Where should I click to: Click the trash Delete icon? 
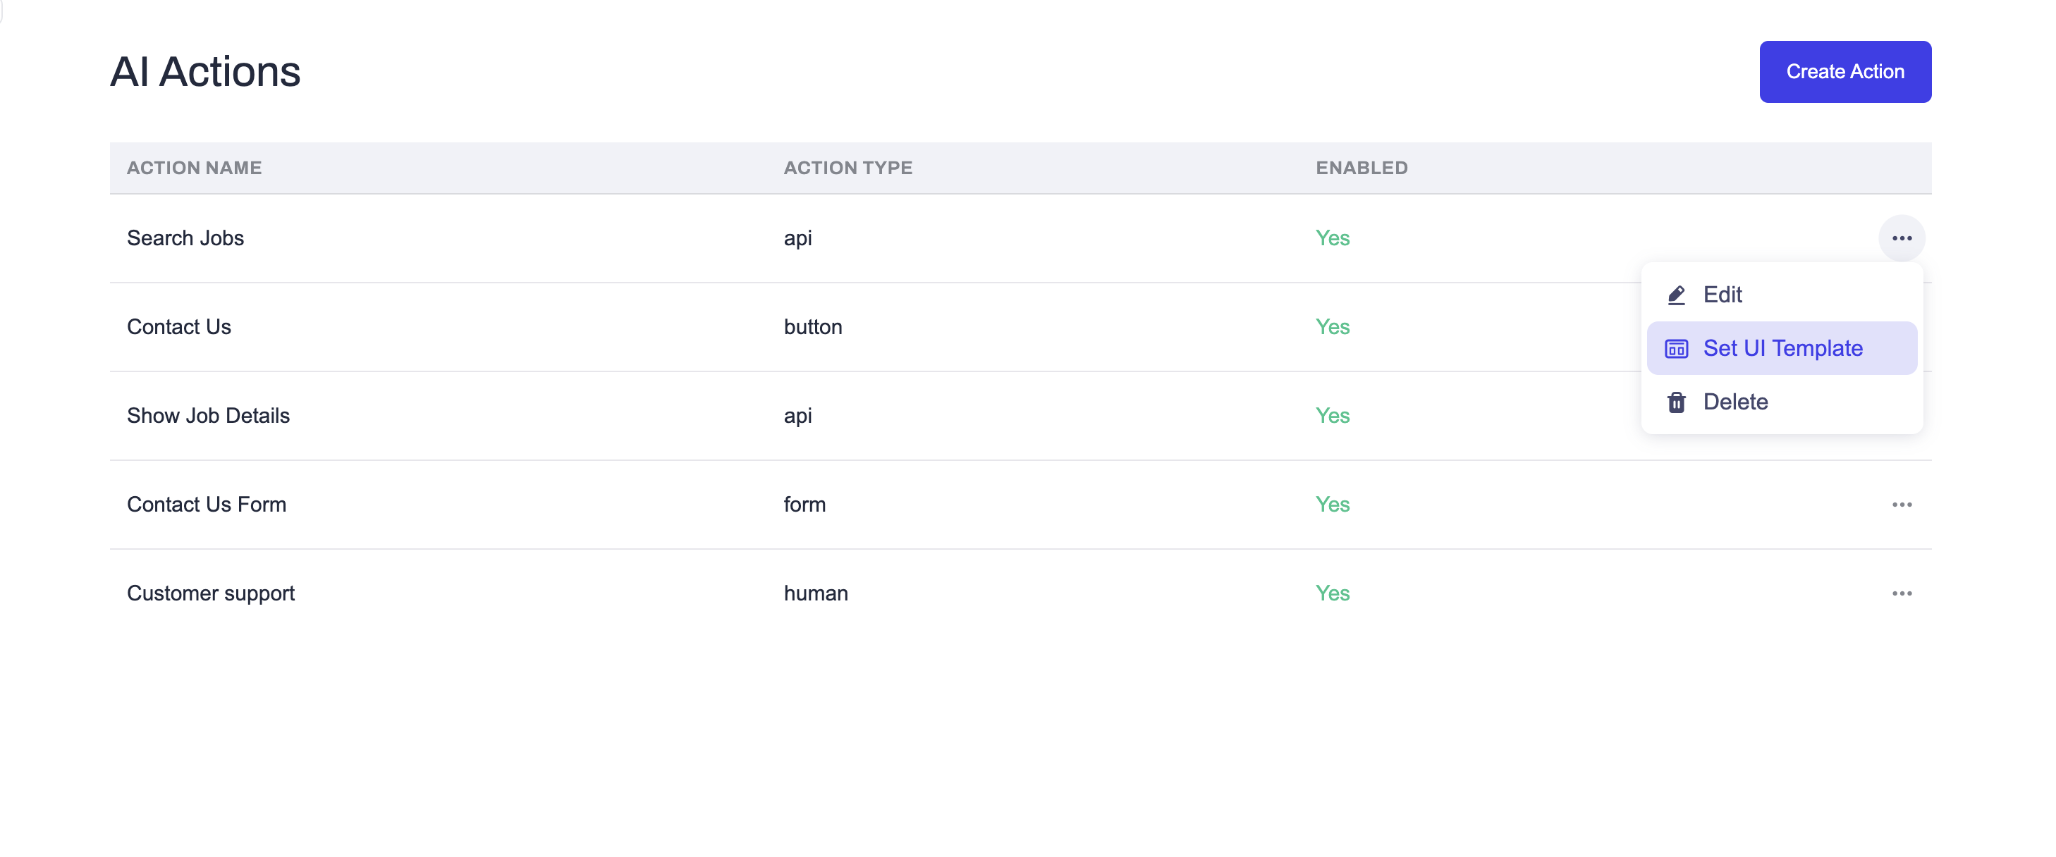tap(1677, 402)
